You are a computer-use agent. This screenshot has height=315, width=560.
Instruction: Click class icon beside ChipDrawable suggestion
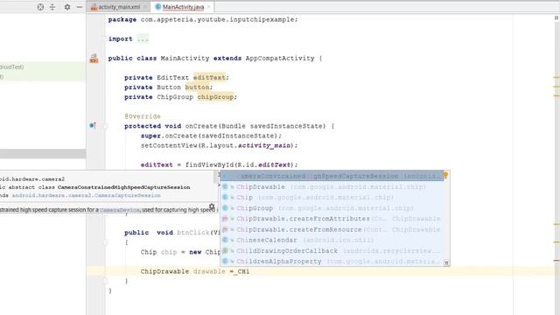click(x=225, y=186)
